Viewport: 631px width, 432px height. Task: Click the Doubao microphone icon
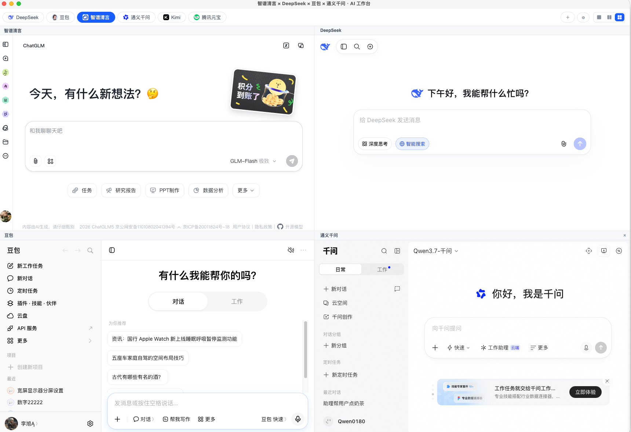298,419
